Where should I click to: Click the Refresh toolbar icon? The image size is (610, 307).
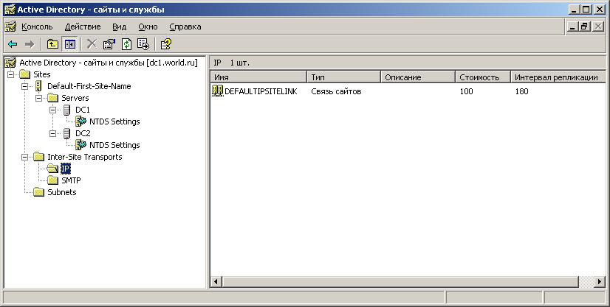pyautogui.click(x=126, y=44)
